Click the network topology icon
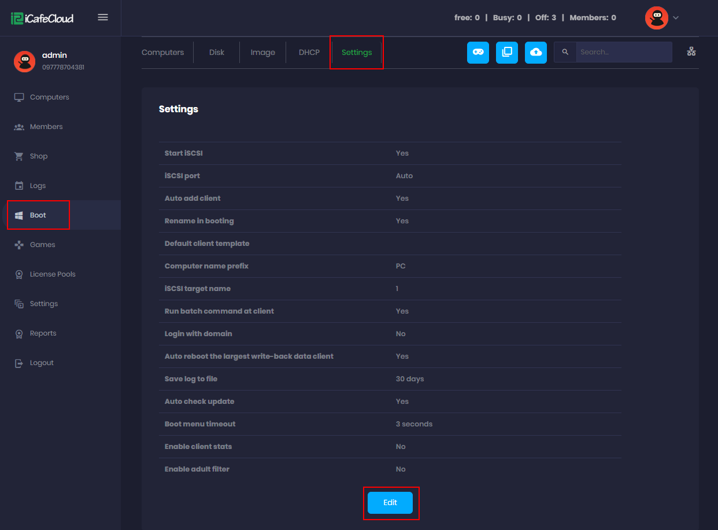Screen dimensions: 718x530 (x=691, y=51)
